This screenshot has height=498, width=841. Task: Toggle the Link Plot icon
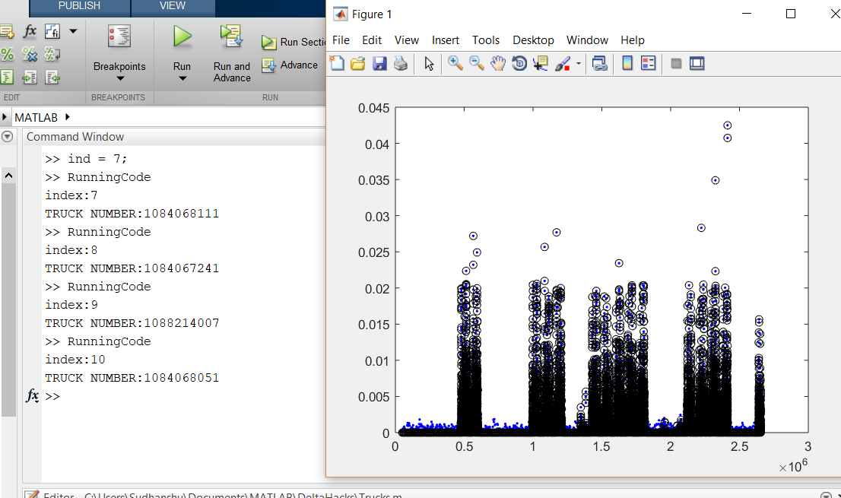tap(600, 64)
